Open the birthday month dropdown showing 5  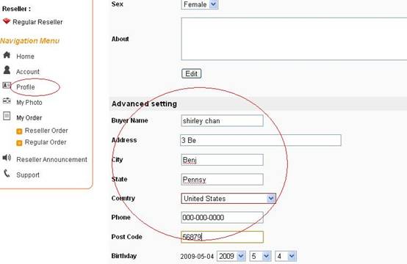coord(260,256)
